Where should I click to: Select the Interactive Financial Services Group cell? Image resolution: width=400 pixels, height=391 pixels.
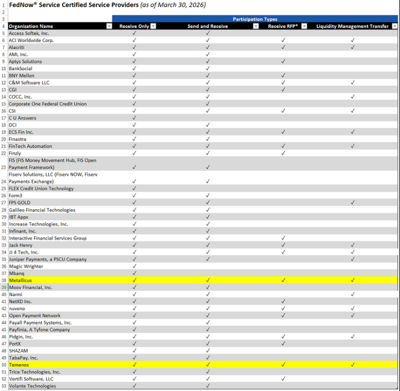(60, 238)
